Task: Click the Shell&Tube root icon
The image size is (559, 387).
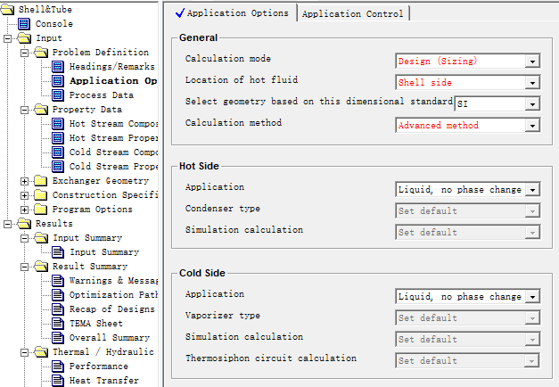Action: [9, 10]
